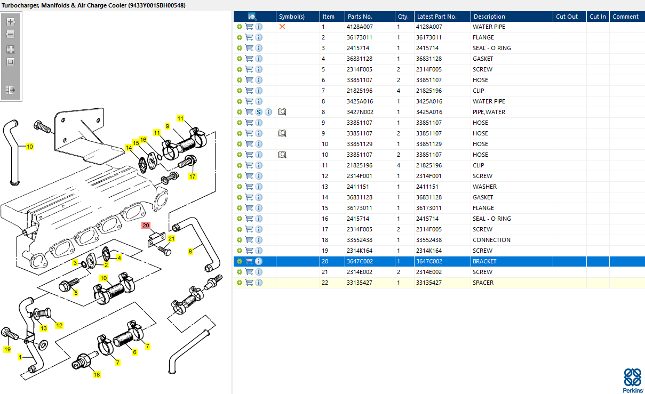
Task: Click the Perkins logo
Action: pyautogui.click(x=633, y=380)
